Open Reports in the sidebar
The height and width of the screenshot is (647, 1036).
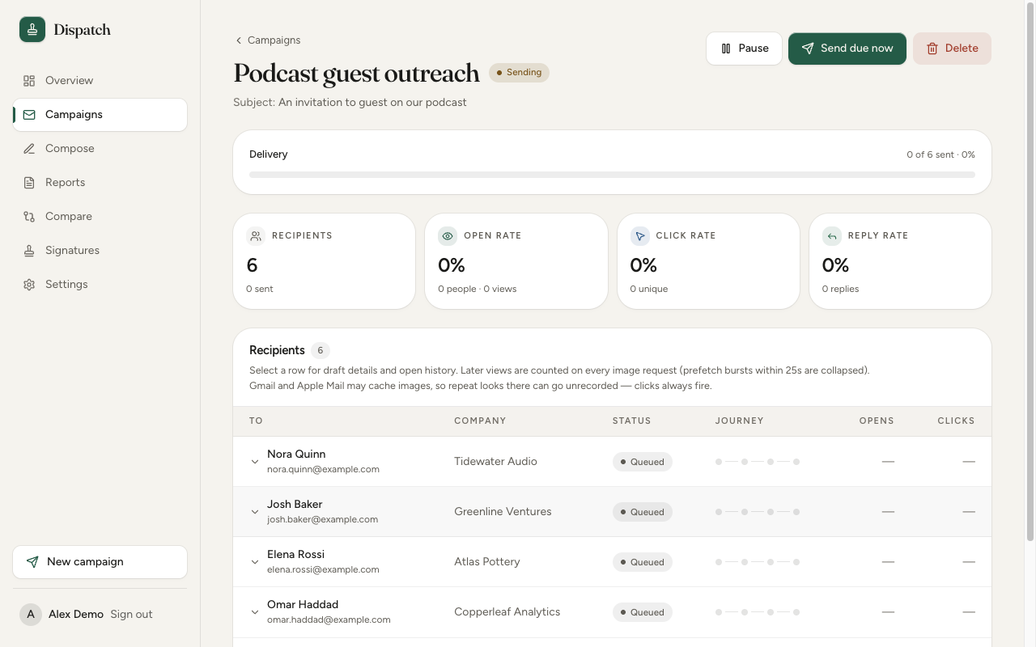click(x=100, y=183)
